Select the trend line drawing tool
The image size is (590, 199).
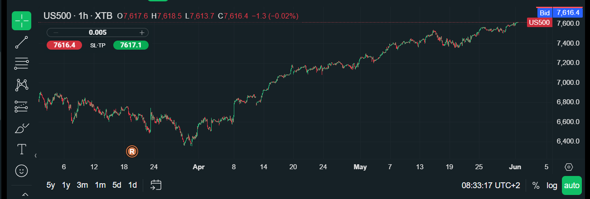[x=22, y=42]
